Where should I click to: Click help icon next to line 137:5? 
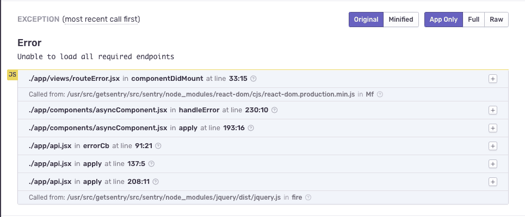click(x=151, y=164)
